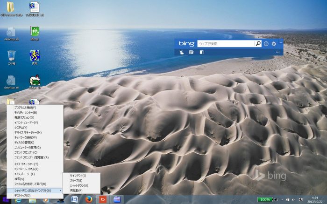Open news icon in Bing toolbar

click(191, 52)
